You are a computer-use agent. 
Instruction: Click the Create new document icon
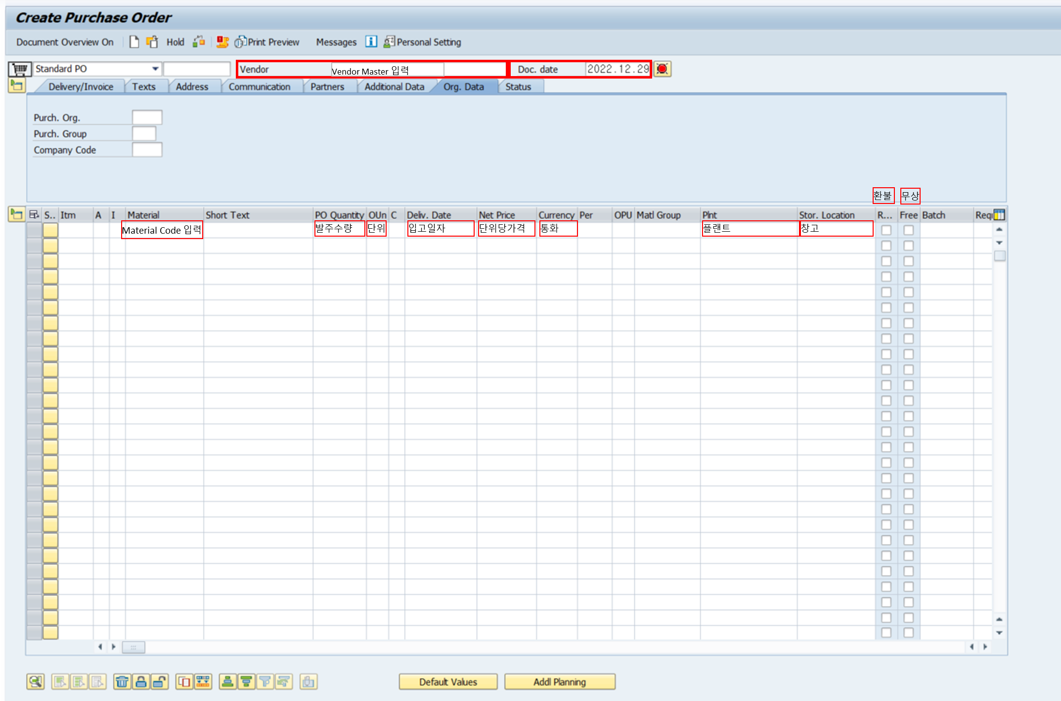pos(134,42)
